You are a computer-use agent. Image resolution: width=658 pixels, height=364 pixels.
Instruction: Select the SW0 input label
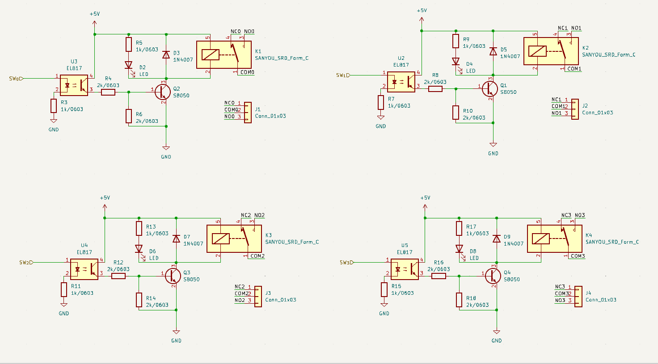16,79
